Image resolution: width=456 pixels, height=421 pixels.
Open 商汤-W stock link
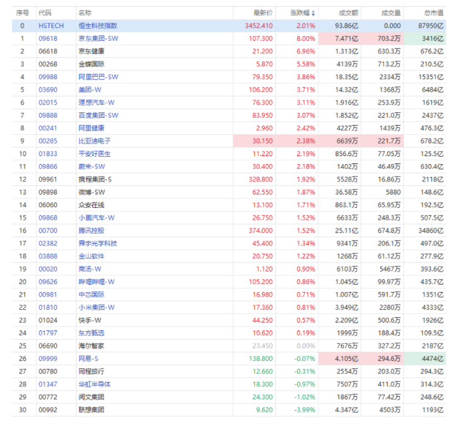click(x=90, y=269)
